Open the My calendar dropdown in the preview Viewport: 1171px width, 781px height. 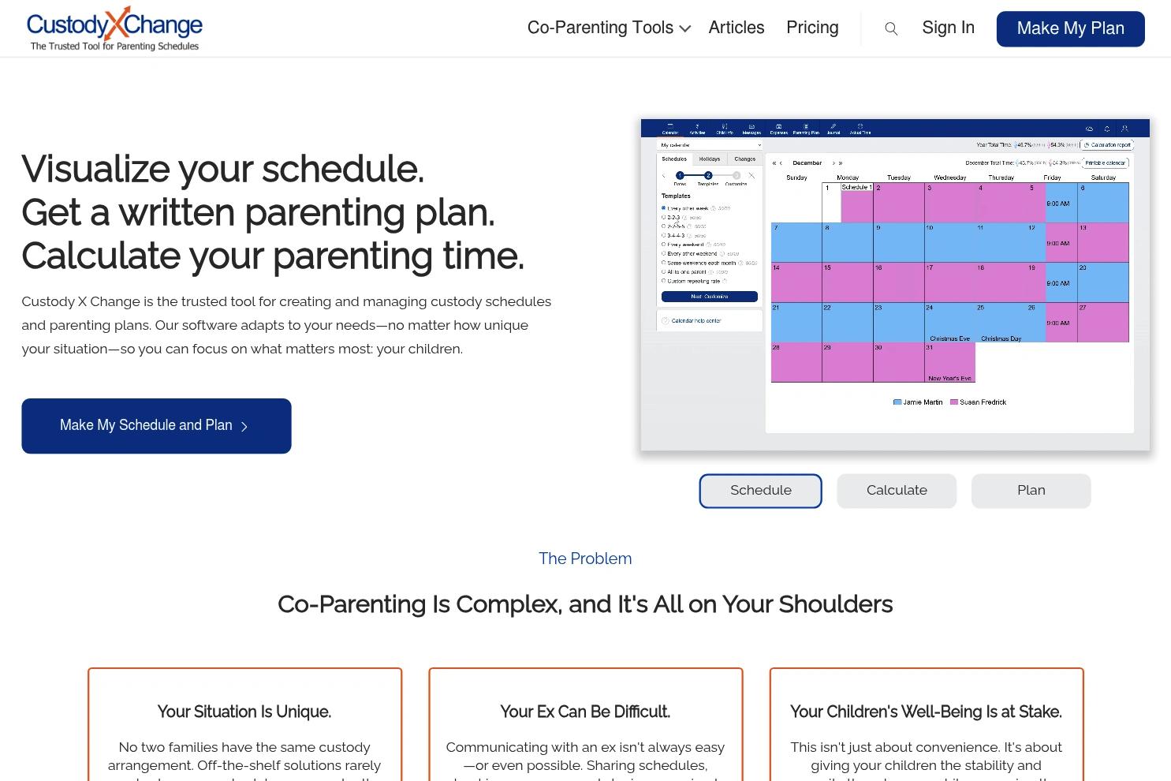coord(710,145)
